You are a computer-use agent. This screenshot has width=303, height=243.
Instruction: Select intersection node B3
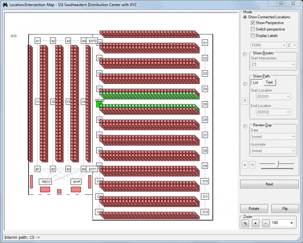click(68, 169)
